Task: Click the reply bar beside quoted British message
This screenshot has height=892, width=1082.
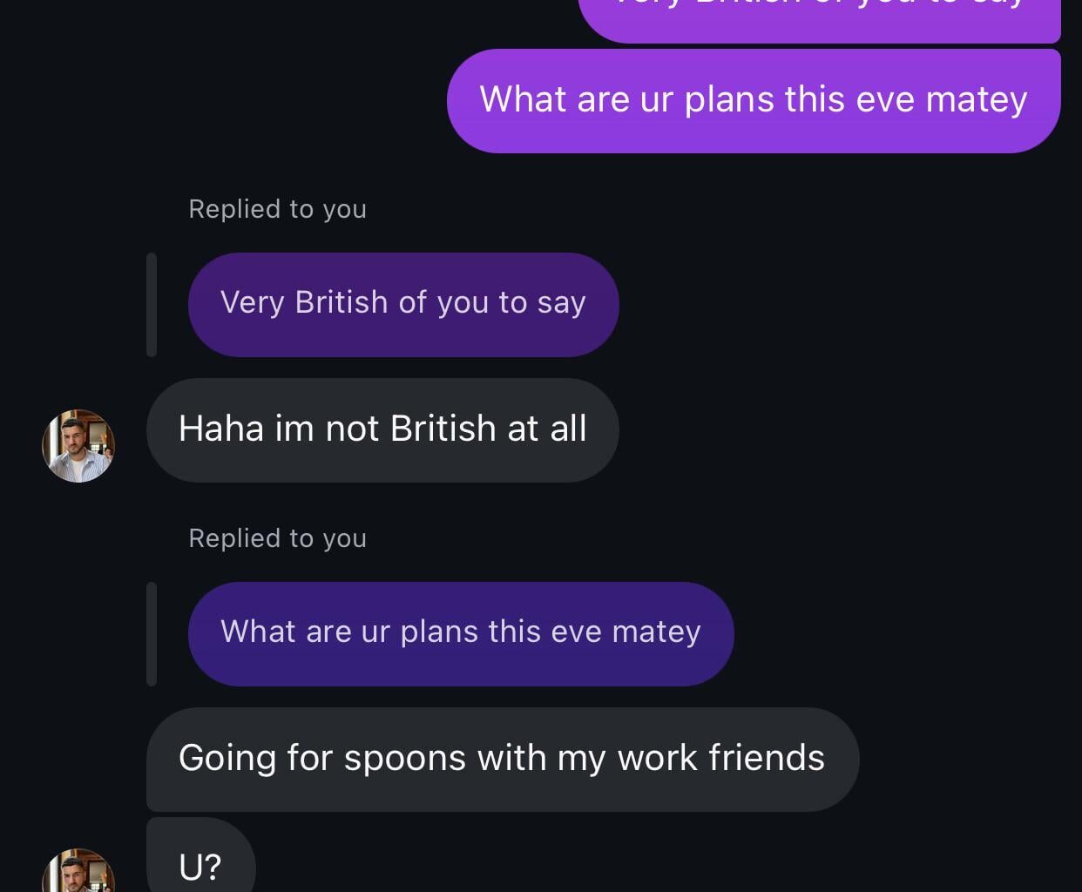Action: pyautogui.click(x=152, y=305)
